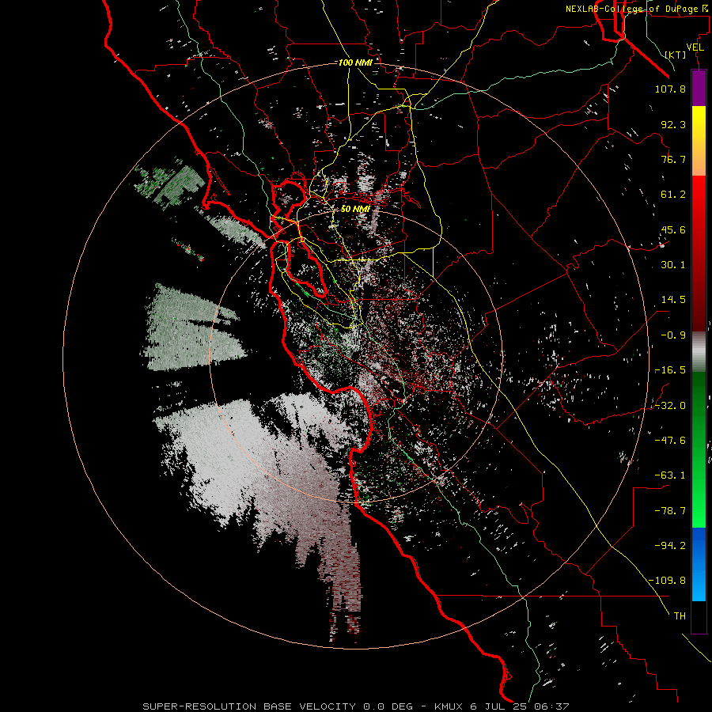Click the 107.8 legend value

670,89
